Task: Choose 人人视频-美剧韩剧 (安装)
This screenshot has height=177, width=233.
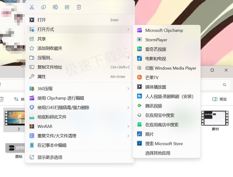Action: click(167, 96)
